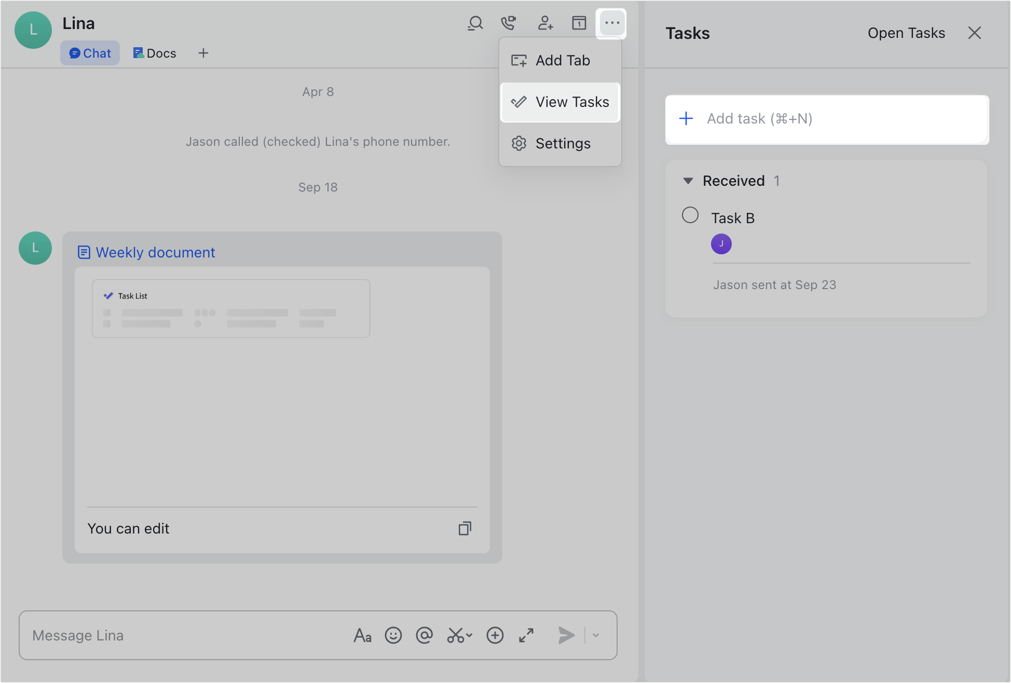The width and height of the screenshot is (1011, 683).
Task: Open the Weekly document link
Action: coord(155,252)
